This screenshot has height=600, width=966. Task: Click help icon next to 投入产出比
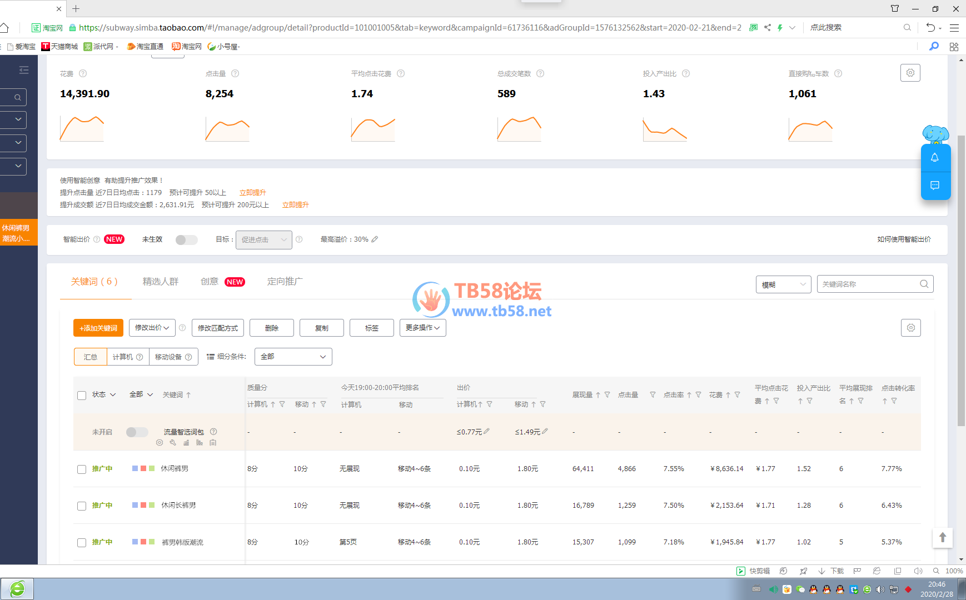coord(686,73)
